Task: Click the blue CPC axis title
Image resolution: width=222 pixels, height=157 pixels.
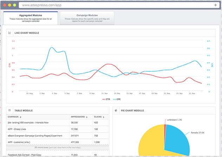Action: [x=212, y=65]
